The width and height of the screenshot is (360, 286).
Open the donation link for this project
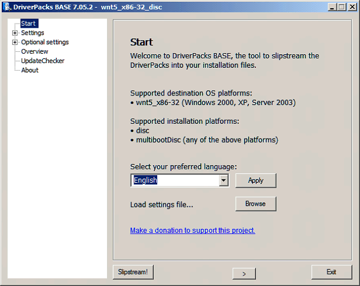pyautogui.click(x=193, y=231)
